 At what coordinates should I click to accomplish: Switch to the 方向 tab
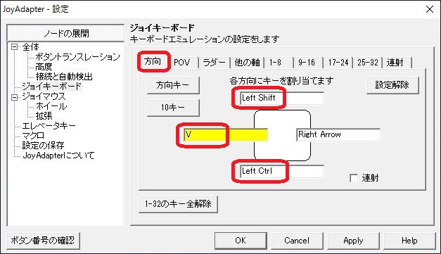coord(153,61)
